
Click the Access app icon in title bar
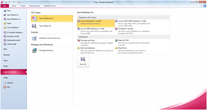click(x=2, y=2)
